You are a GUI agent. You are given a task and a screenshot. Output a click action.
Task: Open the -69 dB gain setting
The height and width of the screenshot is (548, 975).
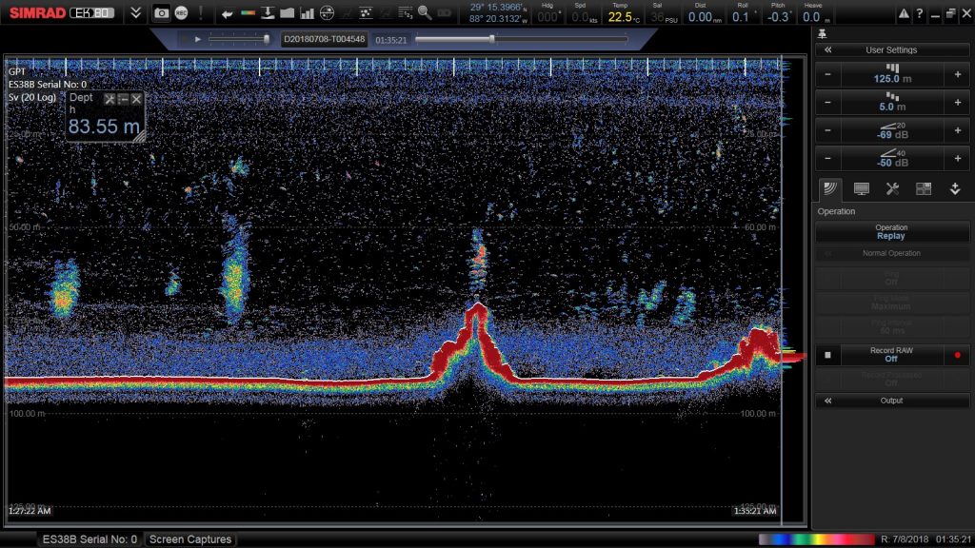pos(892,130)
